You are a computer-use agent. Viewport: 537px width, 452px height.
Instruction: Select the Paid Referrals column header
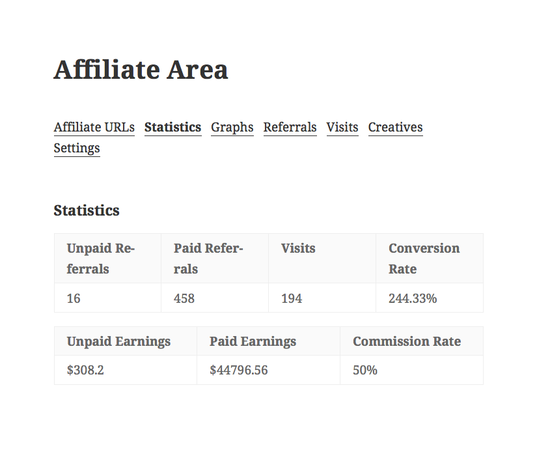point(208,259)
